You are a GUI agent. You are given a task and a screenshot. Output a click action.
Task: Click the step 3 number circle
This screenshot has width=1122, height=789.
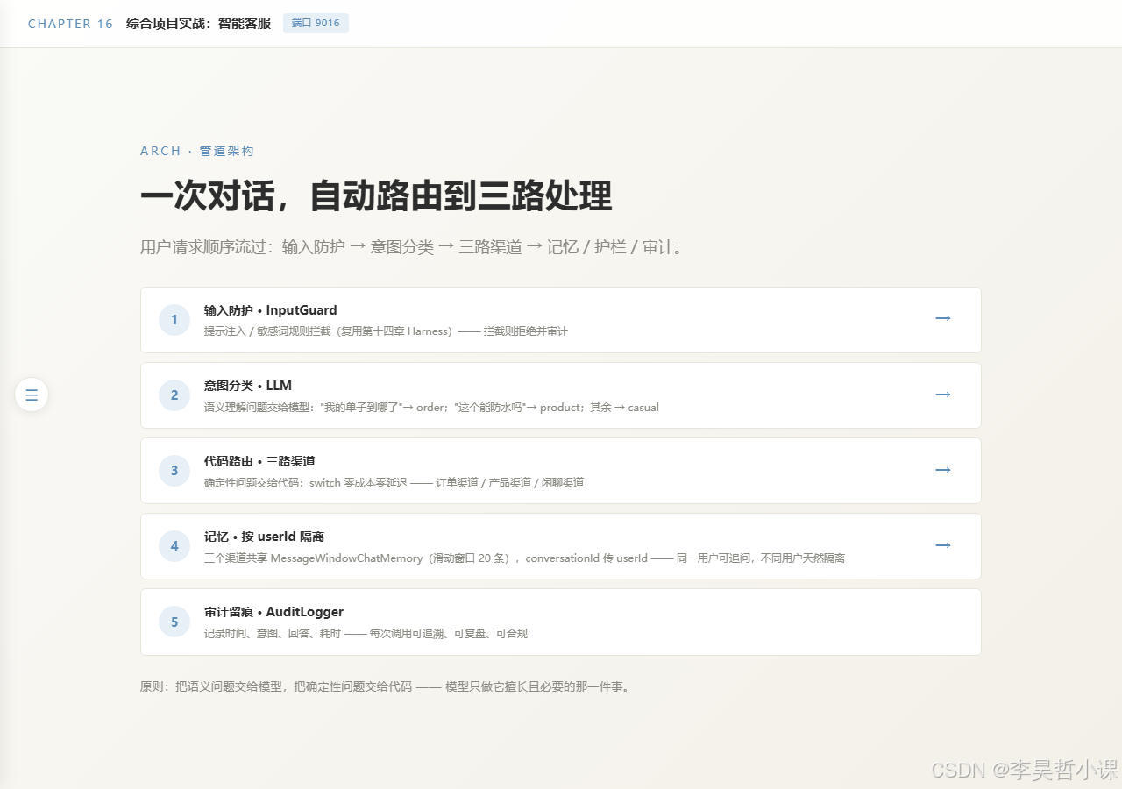coord(174,471)
